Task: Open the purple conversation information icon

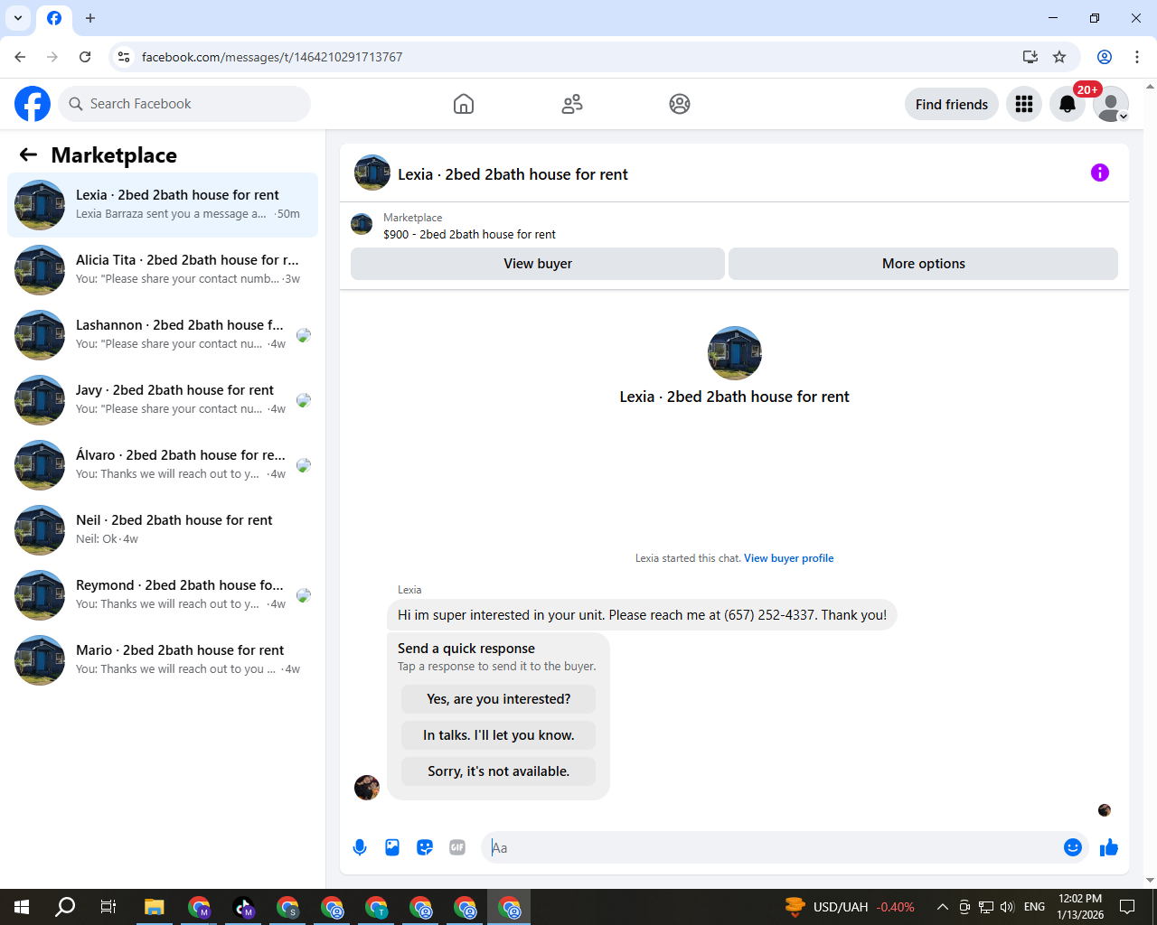Action: 1100,173
